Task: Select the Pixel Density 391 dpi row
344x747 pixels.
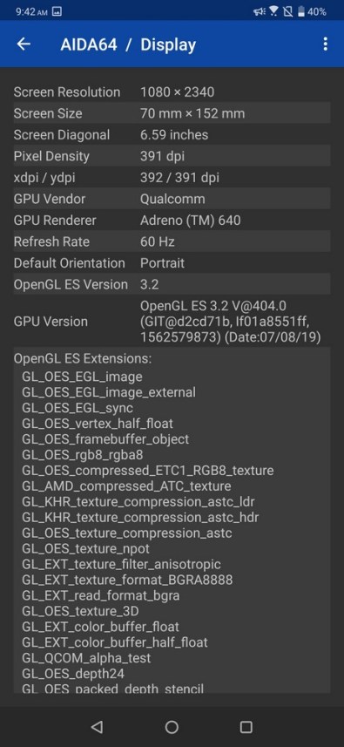Action: click(x=172, y=156)
